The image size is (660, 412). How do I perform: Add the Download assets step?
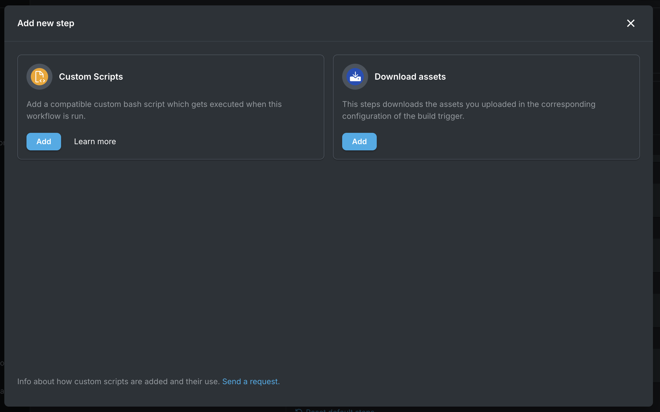pos(359,141)
